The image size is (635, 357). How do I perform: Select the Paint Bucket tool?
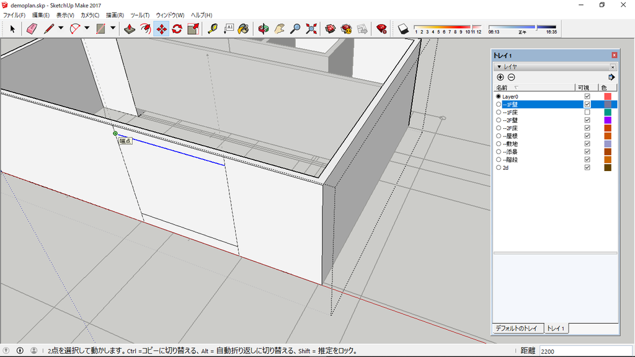[243, 29]
